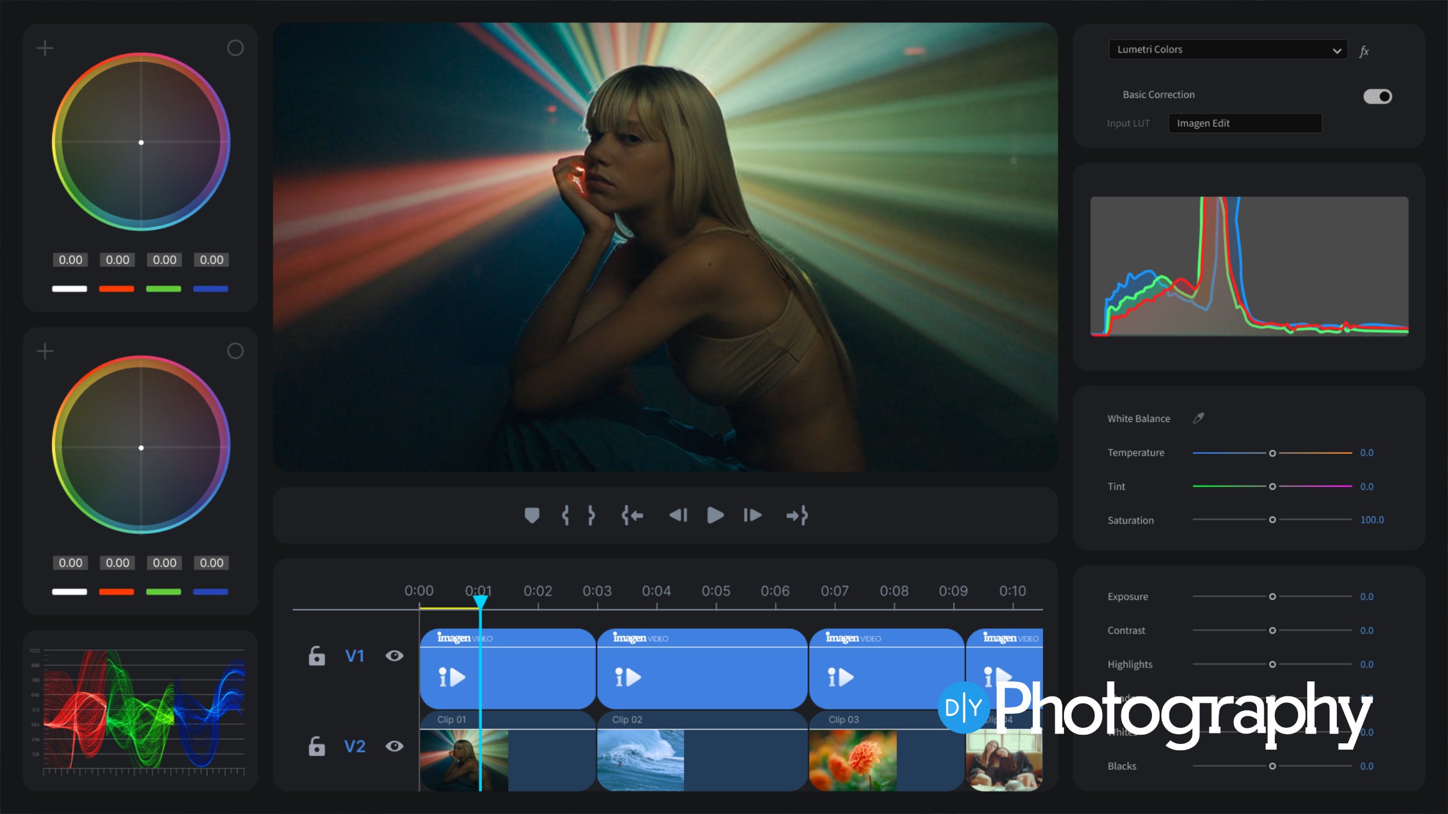Click the Input LUT field showing Imagen Edit
This screenshot has width=1448, height=814.
pos(1245,123)
